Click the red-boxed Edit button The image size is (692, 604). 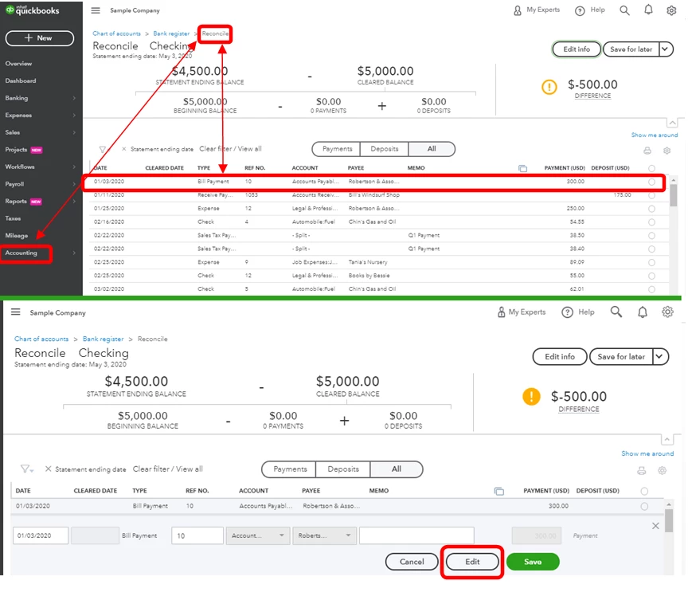coord(472,562)
